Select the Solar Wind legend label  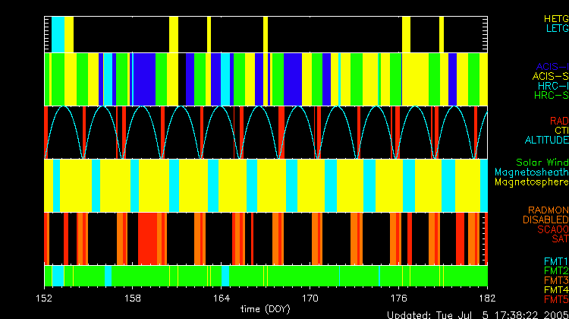(x=542, y=163)
